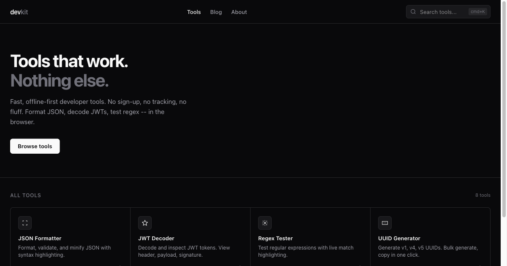Click 'Nothing else.' headline
The width and height of the screenshot is (507, 266).
point(59,81)
